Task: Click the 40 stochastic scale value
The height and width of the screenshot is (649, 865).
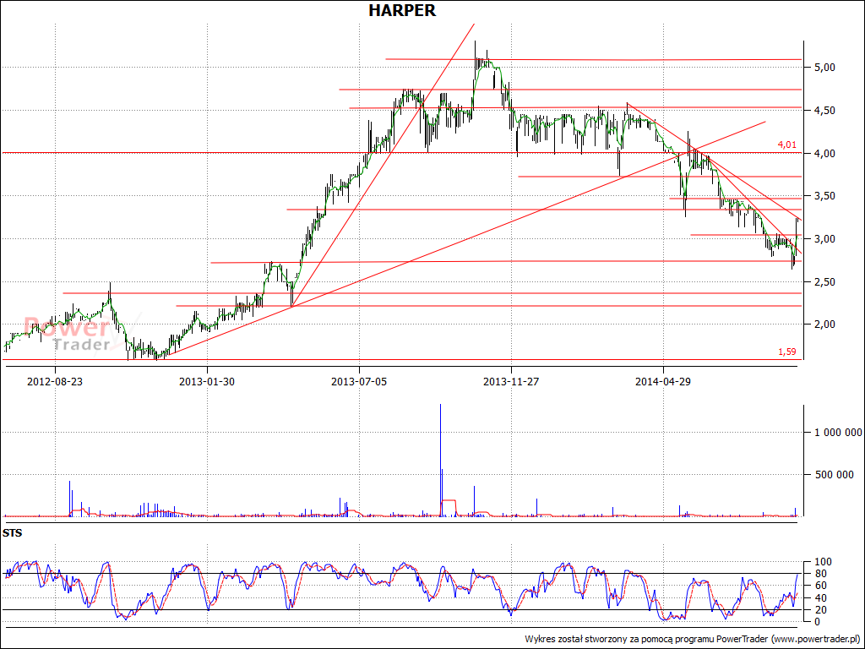Action: point(823,597)
